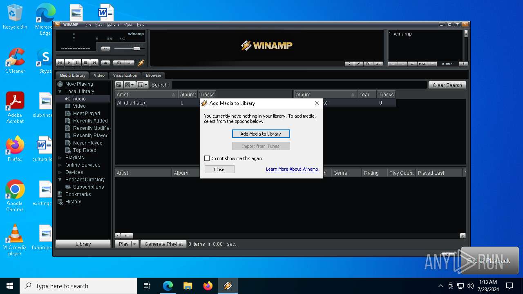Viewport: 523px width, 294px height.
Task: Collapse the Local Library tree node
Action: [60, 91]
